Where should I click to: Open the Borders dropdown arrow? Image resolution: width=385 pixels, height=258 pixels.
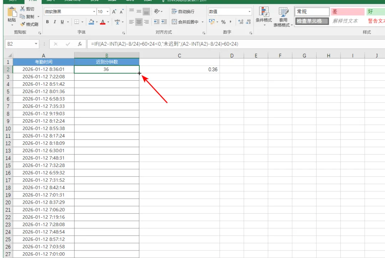click(82, 22)
